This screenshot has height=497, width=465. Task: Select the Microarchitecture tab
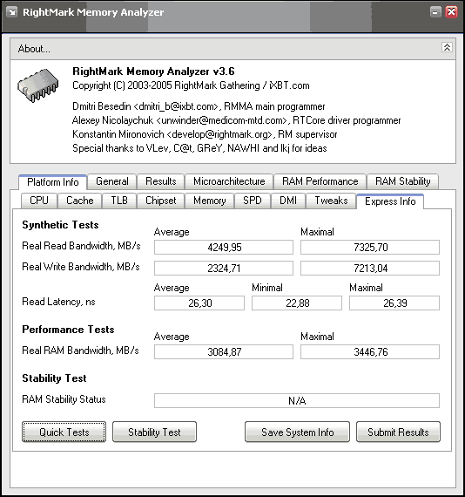(229, 181)
